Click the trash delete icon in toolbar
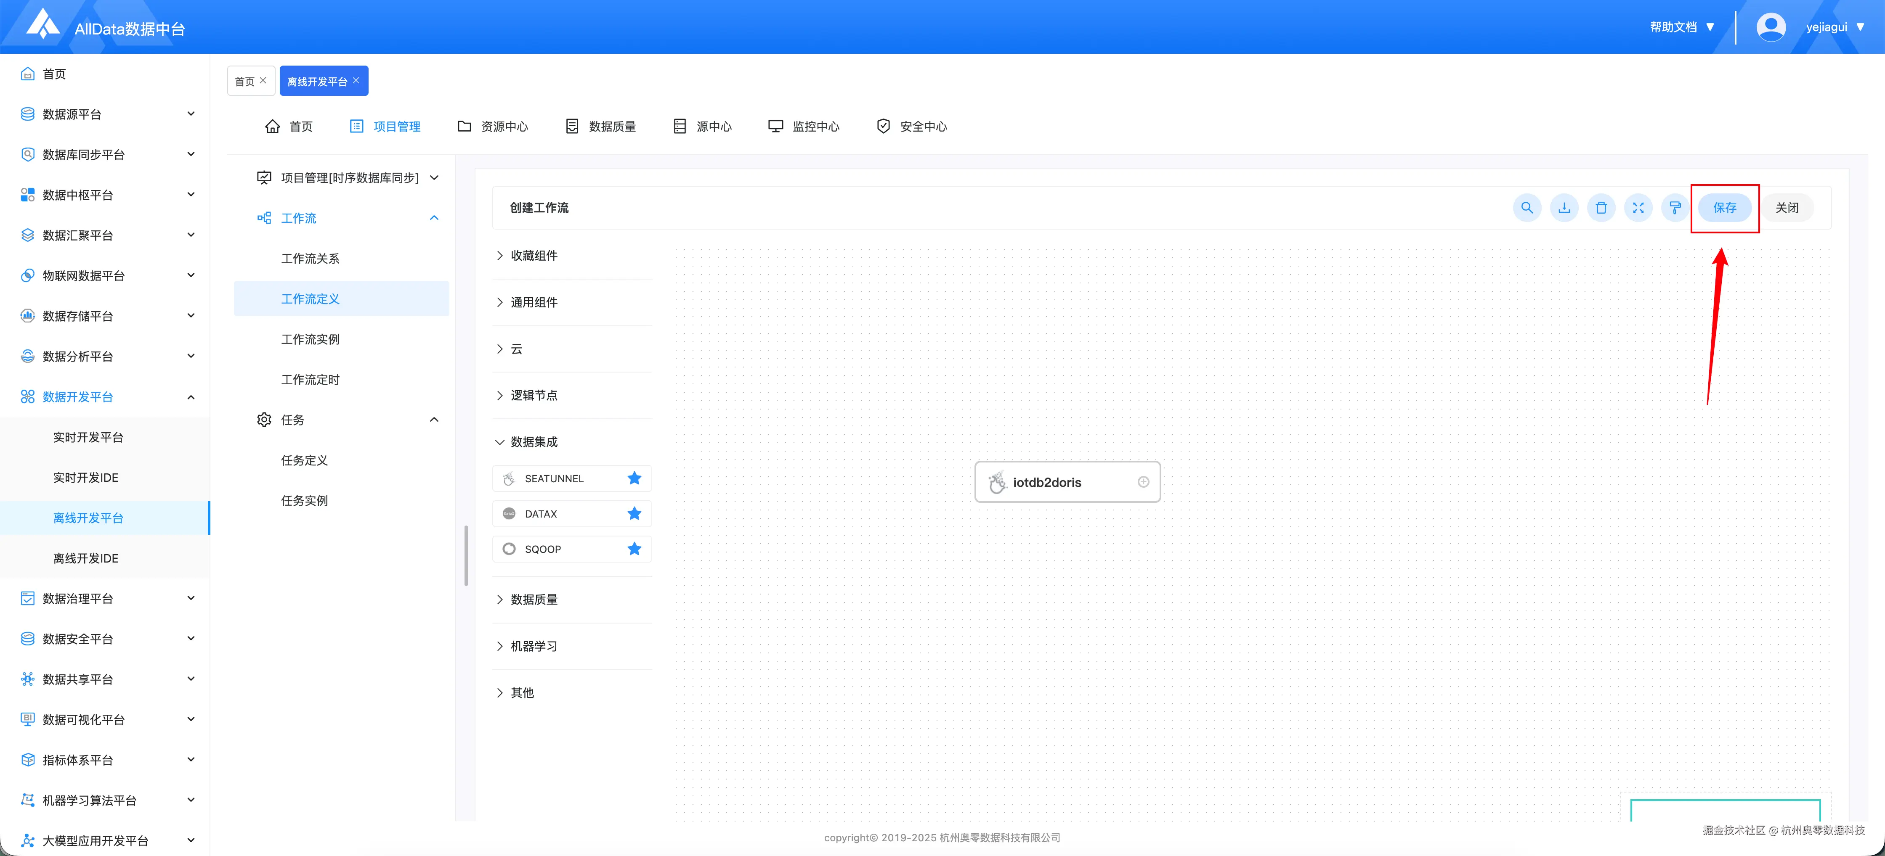Image resolution: width=1885 pixels, height=856 pixels. click(1601, 208)
